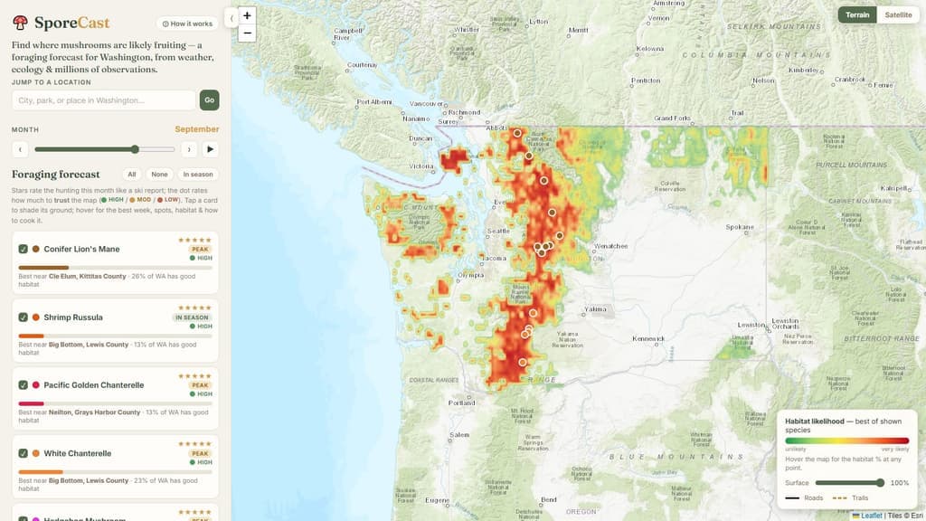Click the Kennewick label on the map
Screen dimensions: 926x521
[648, 338]
